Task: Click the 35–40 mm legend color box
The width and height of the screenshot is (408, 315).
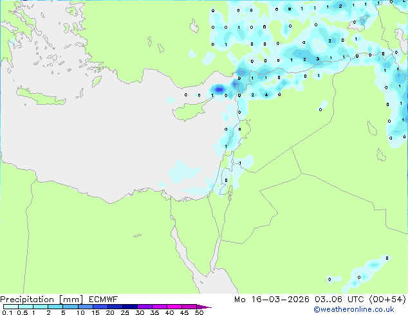Action: [x=159, y=307]
